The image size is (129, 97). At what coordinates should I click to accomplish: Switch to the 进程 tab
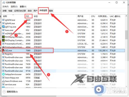tap(4, 11)
